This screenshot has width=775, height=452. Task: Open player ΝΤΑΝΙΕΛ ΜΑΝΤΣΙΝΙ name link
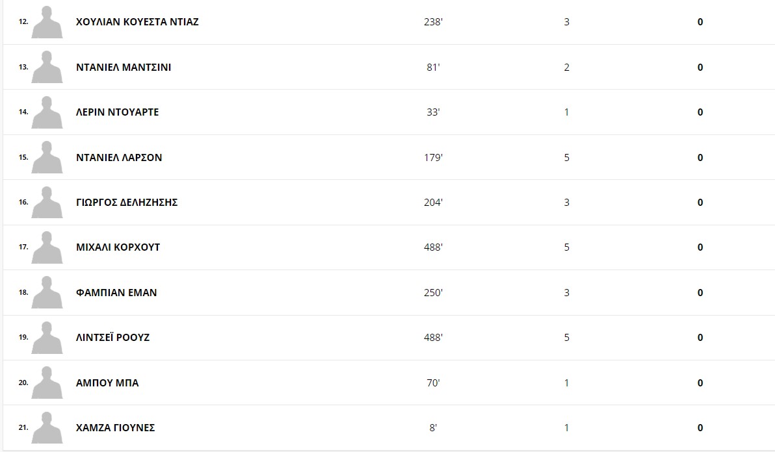(124, 67)
